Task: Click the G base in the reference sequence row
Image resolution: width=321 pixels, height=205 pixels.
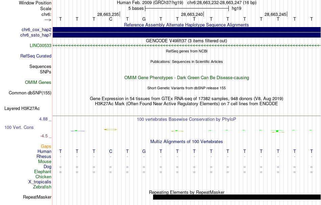Action: coord(144,19)
